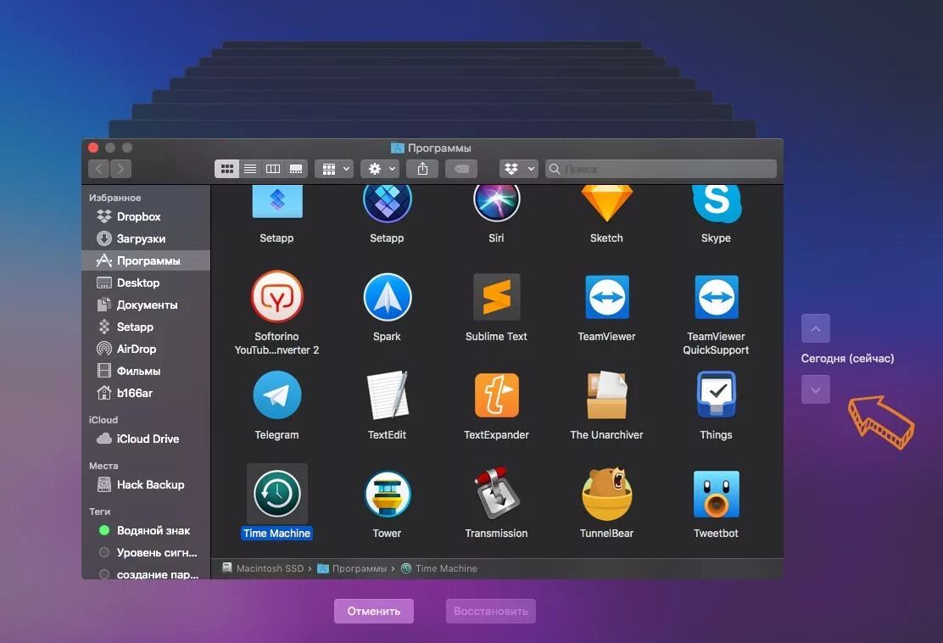Open the gear action menu
Screen dimensions: 943x643
point(380,169)
